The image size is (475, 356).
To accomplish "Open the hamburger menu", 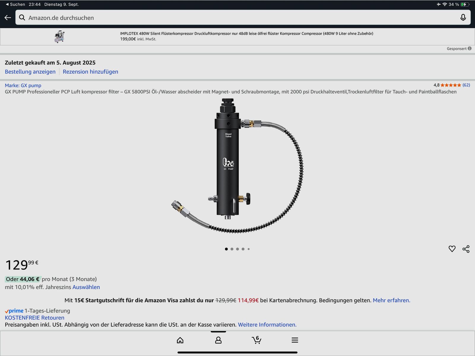I will tap(294, 340).
